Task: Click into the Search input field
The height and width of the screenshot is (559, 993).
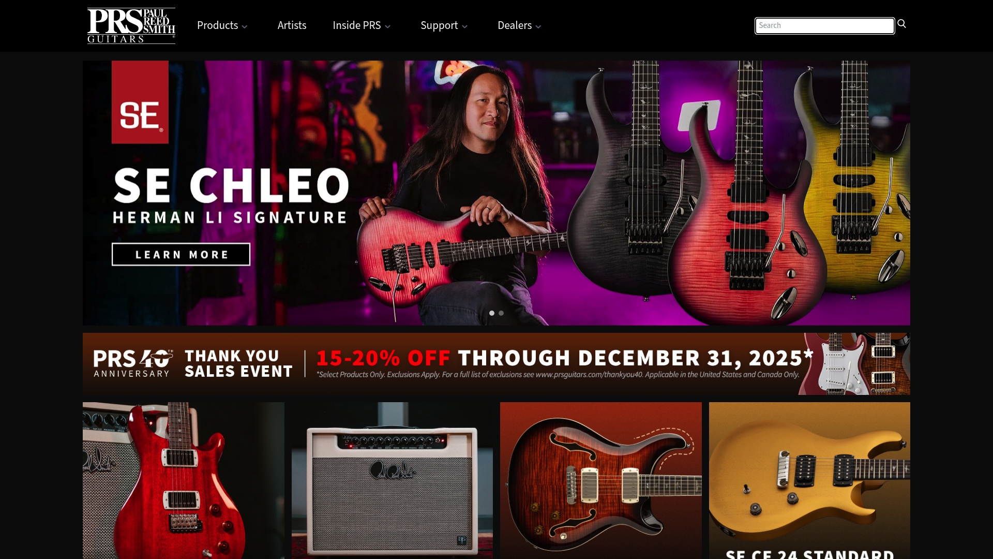Action: click(825, 25)
